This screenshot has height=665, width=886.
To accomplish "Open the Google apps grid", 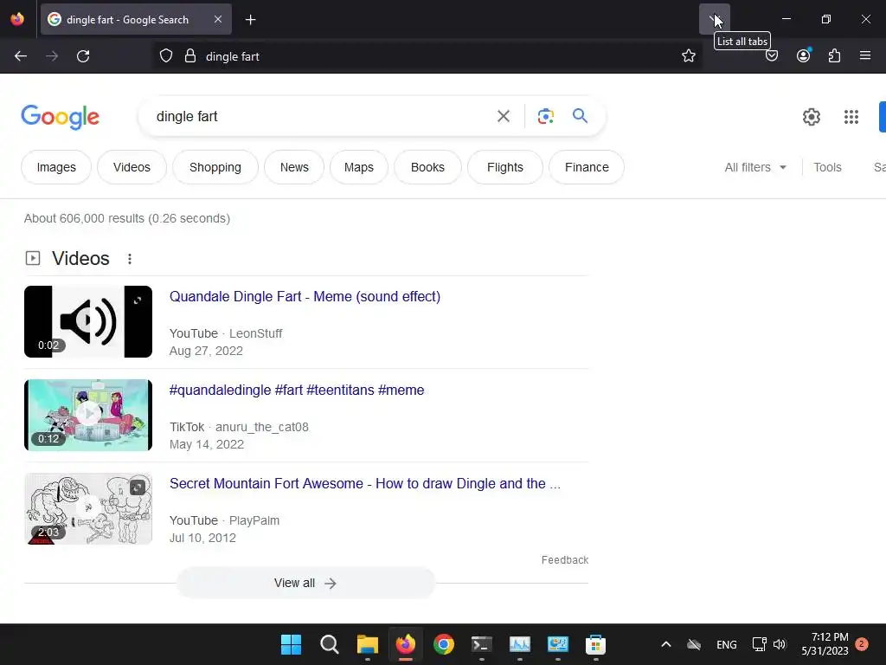I will coord(851,117).
